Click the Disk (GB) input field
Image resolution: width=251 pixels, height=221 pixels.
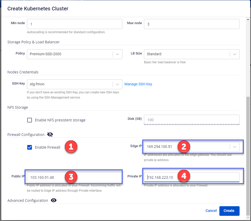click(191, 120)
